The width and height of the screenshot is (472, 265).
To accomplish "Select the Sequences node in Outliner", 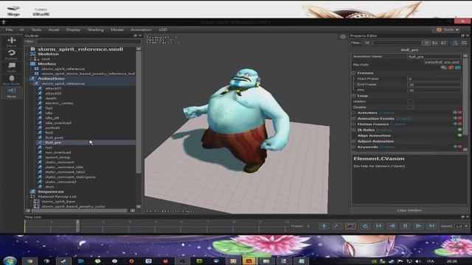I will point(51,191).
